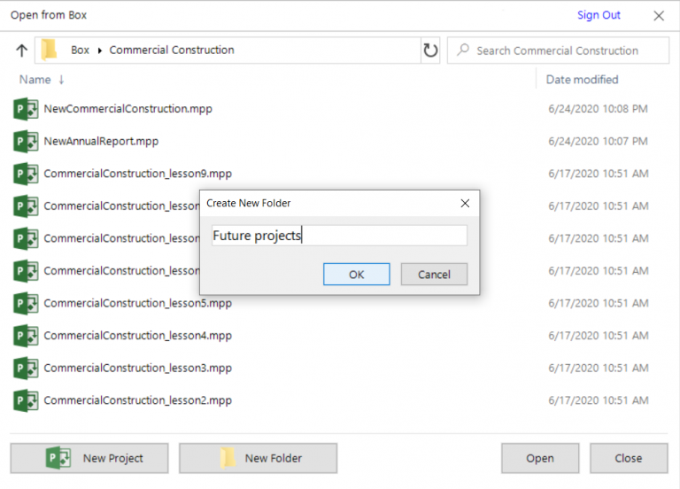
Task: Click Commercial Construction in the breadcrumb path
Action: 172,50
